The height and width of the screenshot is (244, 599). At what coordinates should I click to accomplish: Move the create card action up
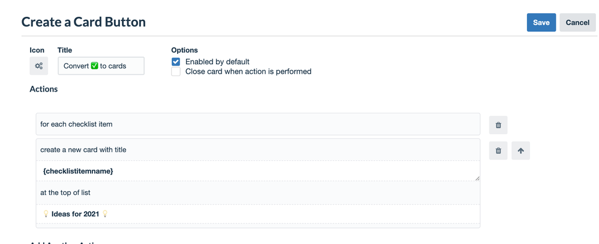click(520, 150)
